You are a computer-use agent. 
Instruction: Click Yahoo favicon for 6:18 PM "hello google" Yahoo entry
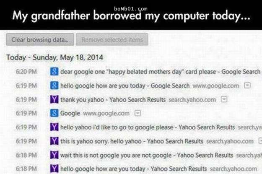(54, 168)
